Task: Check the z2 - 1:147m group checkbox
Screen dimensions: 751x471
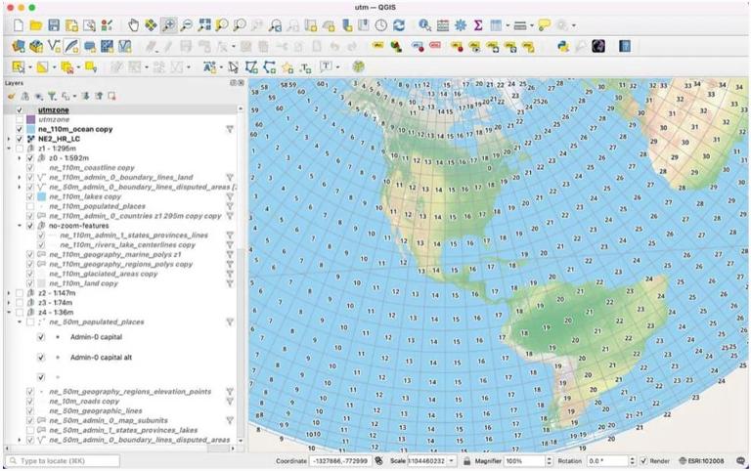Action: [x=20, y=293]
